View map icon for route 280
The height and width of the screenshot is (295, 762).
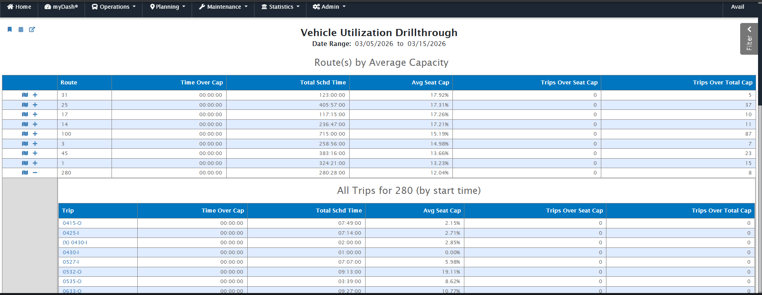pos(25,173)
